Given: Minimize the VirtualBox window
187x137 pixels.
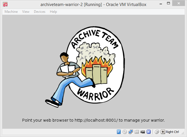Looking at the screenshot, I should pyautogui.click(x=161, y=4).
